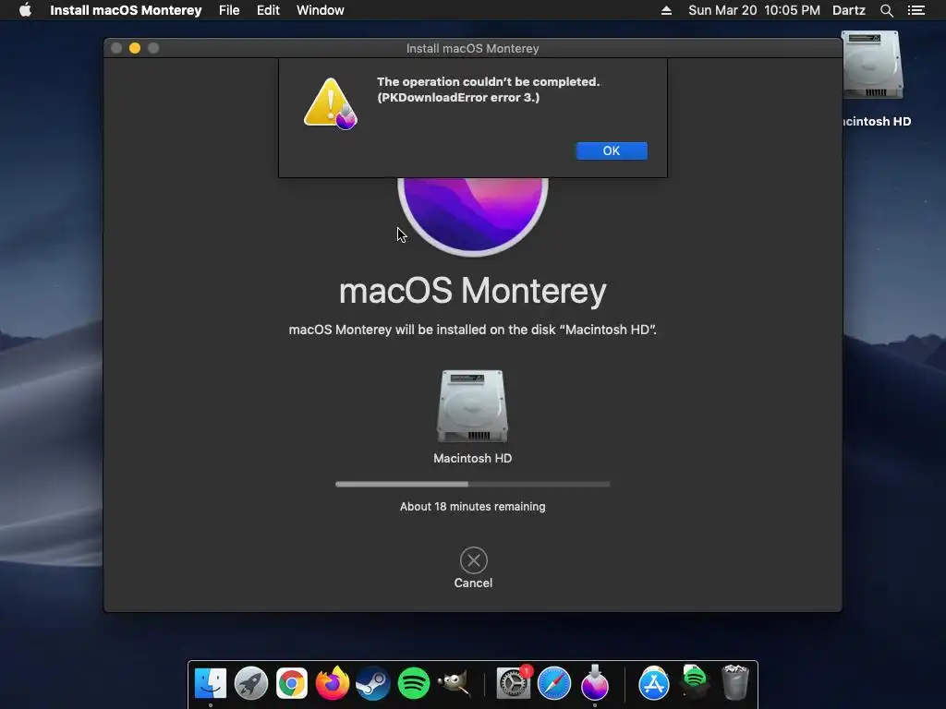This screenshot has height=709, width=946.
Task: Launch Firefox from the Dock
Action: [x=333, y=683]
